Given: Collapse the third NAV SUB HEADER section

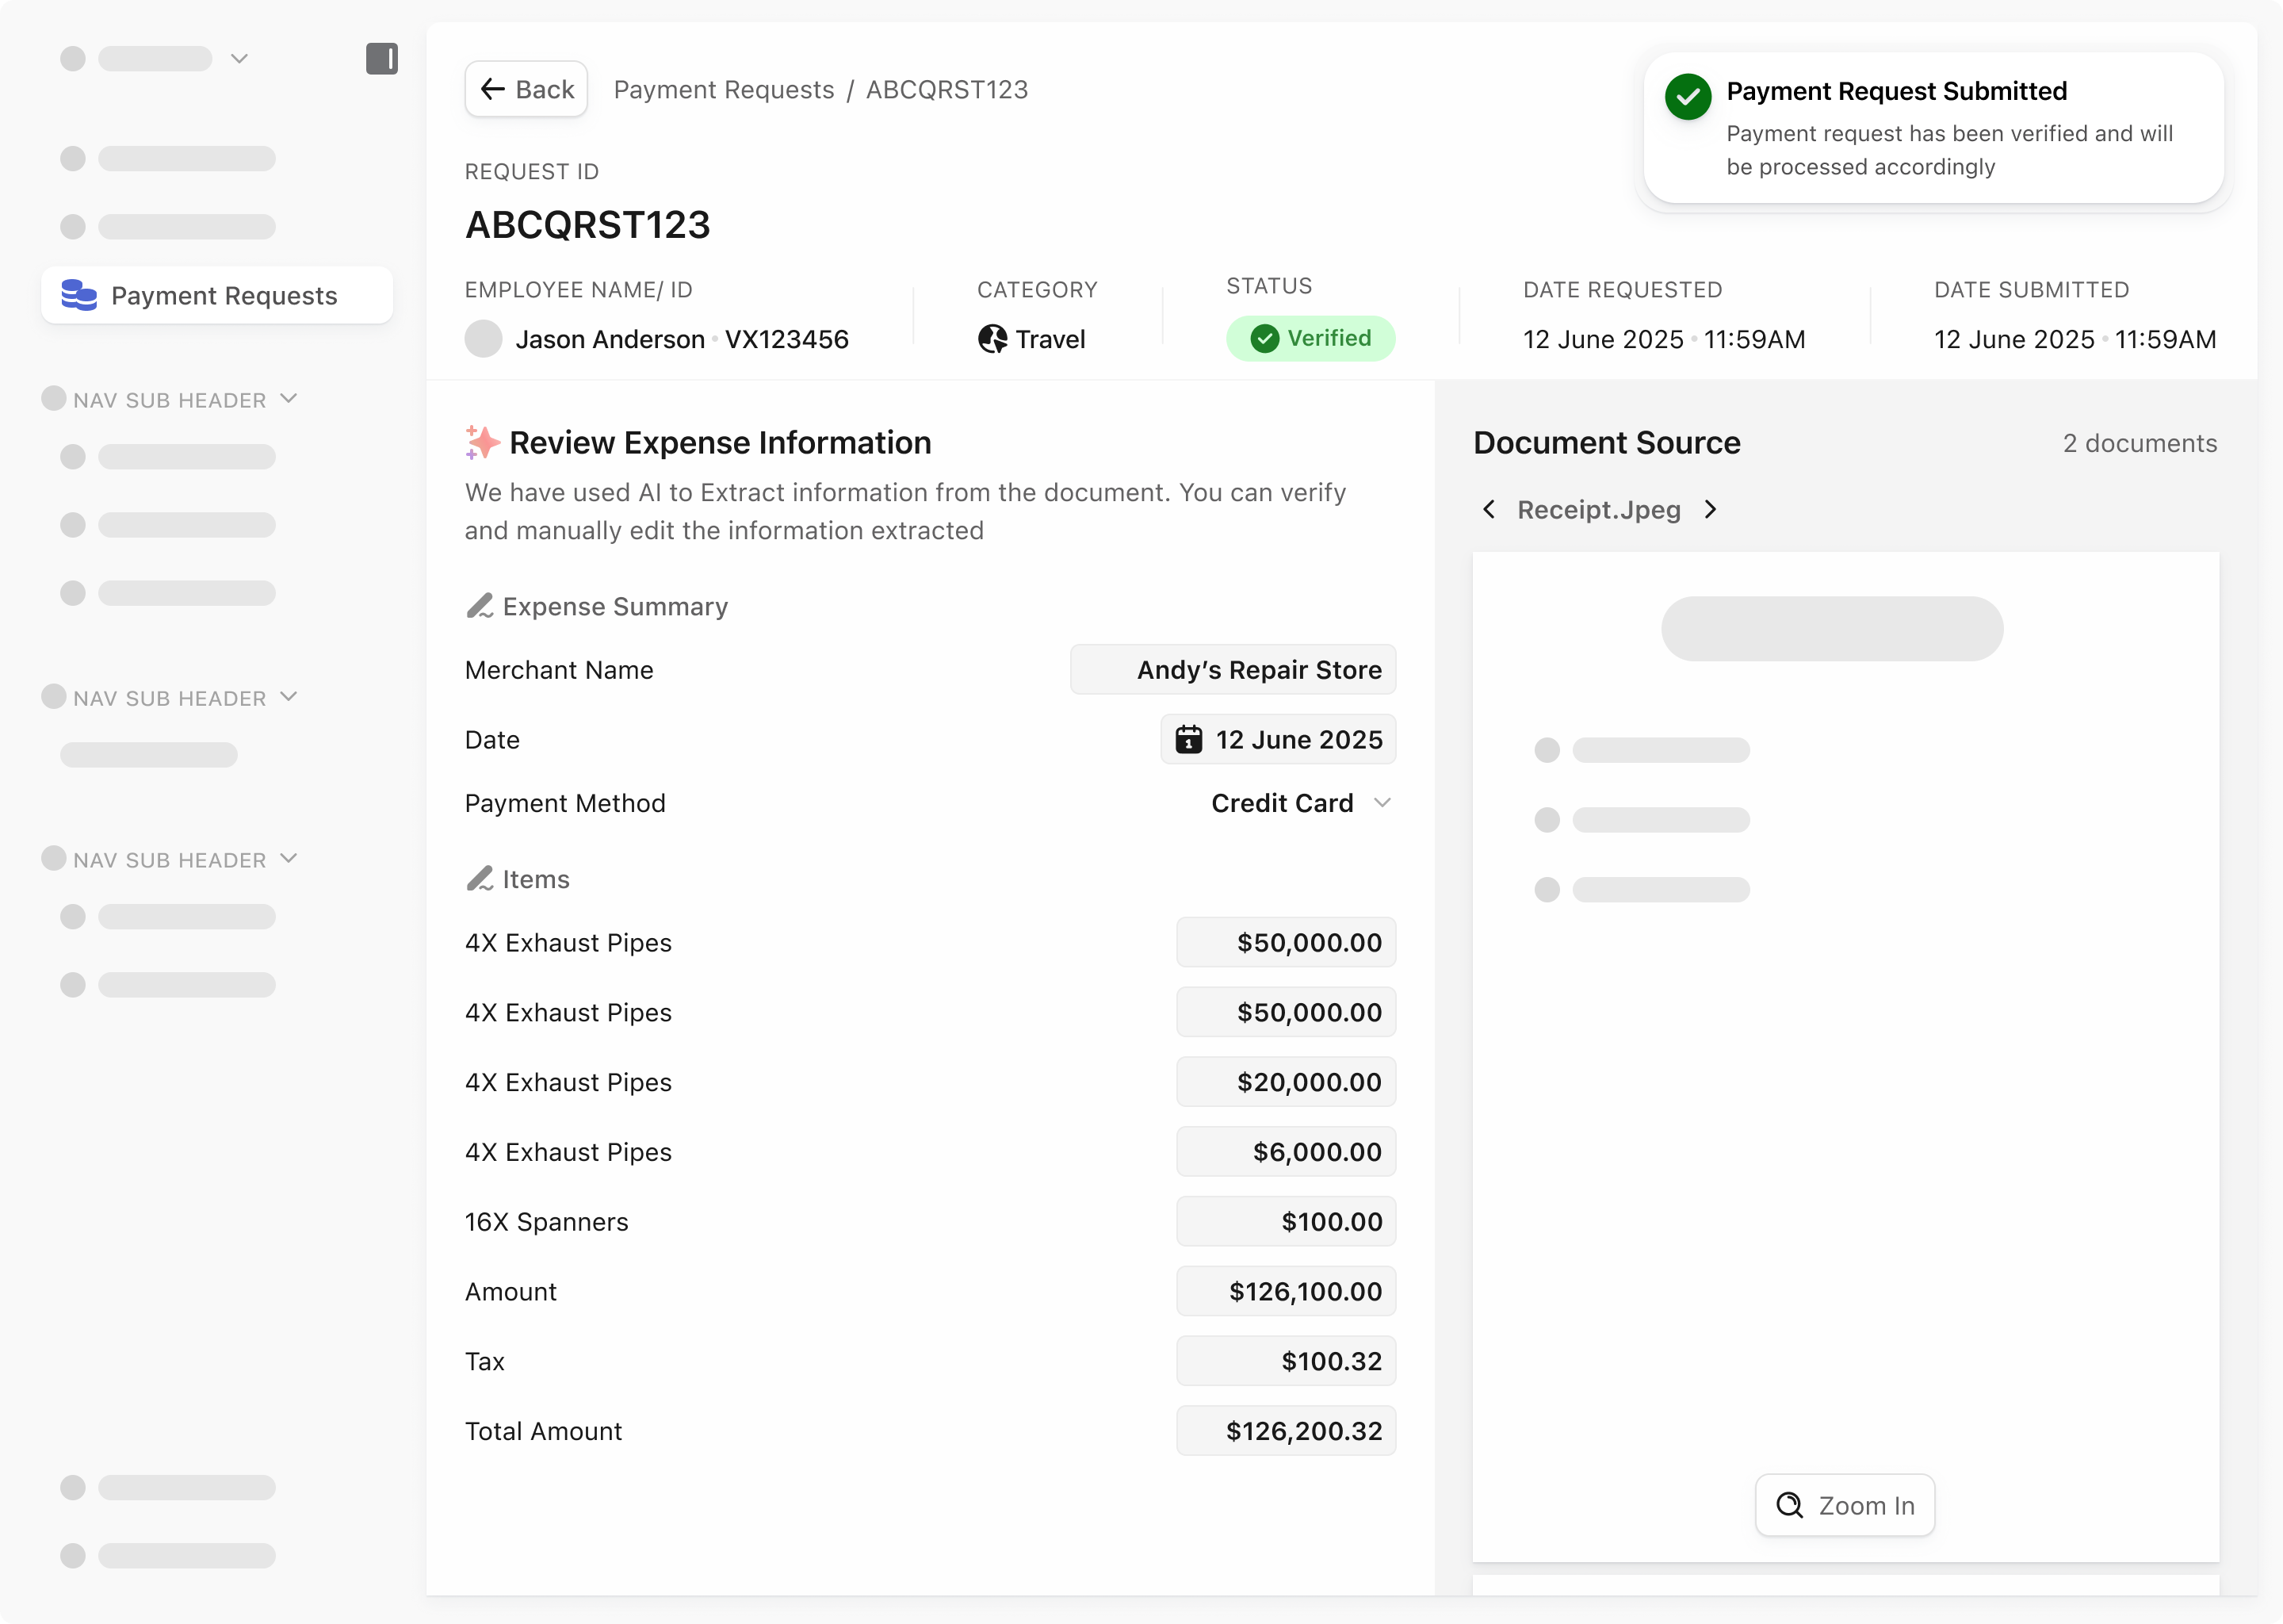Looking at the screenshot, I should pyautogui.click(x=289, y=859).
